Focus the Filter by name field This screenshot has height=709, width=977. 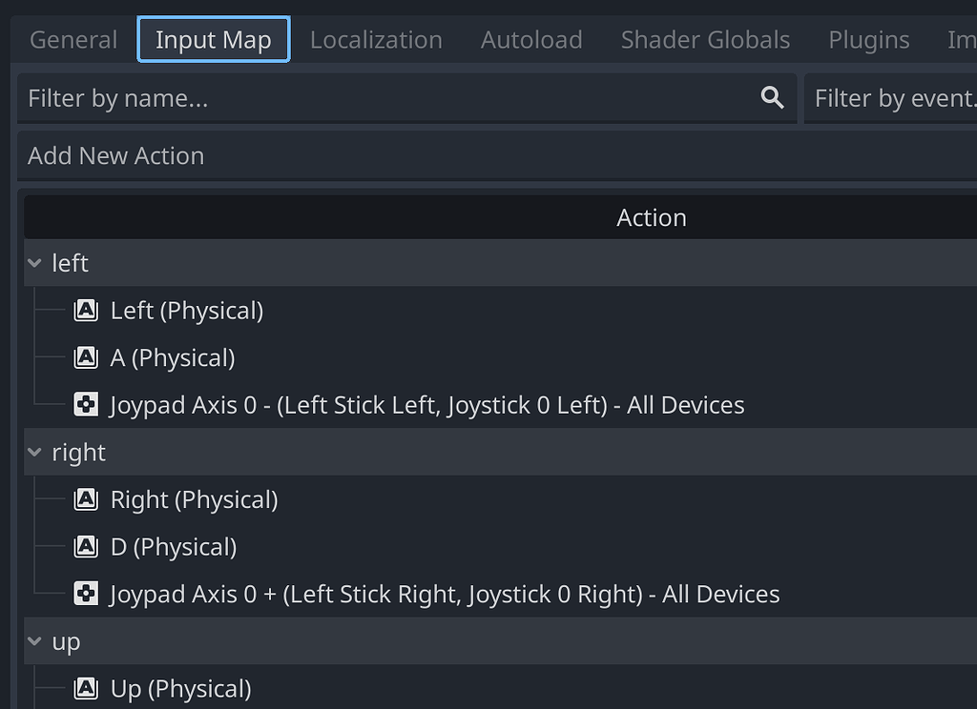coord(382,98)
